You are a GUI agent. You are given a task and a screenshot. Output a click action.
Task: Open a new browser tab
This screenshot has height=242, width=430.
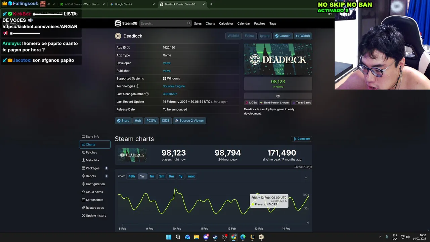click(x=211, y=4)
